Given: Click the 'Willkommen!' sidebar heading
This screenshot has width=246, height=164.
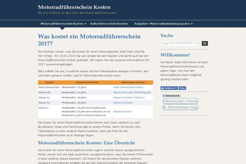Looking at the screenshot, I should pyautogui.click(x=175, y=55).
